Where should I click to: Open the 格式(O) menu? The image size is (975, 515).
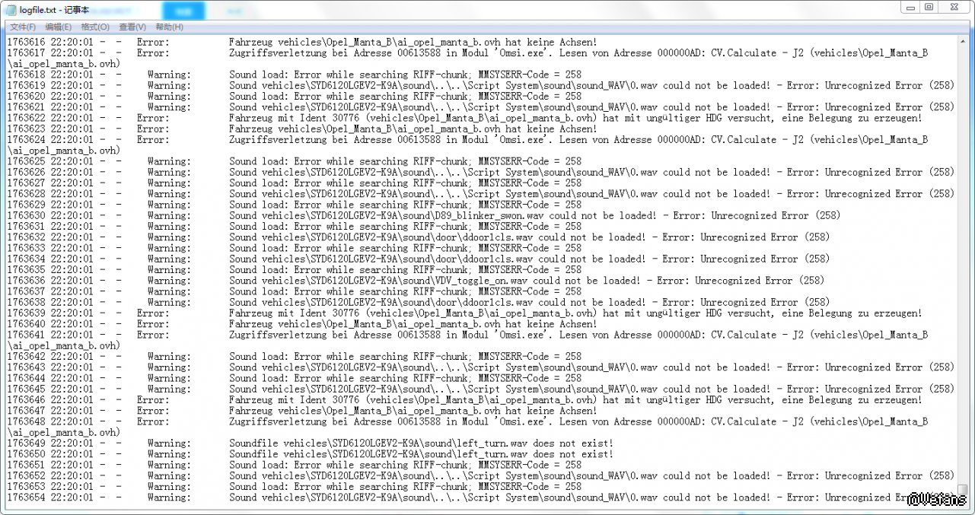click(95, 27)
